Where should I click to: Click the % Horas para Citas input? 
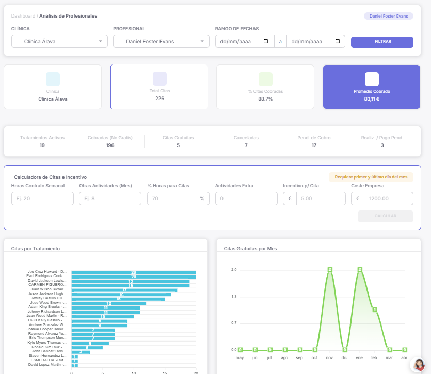[171, 199]
